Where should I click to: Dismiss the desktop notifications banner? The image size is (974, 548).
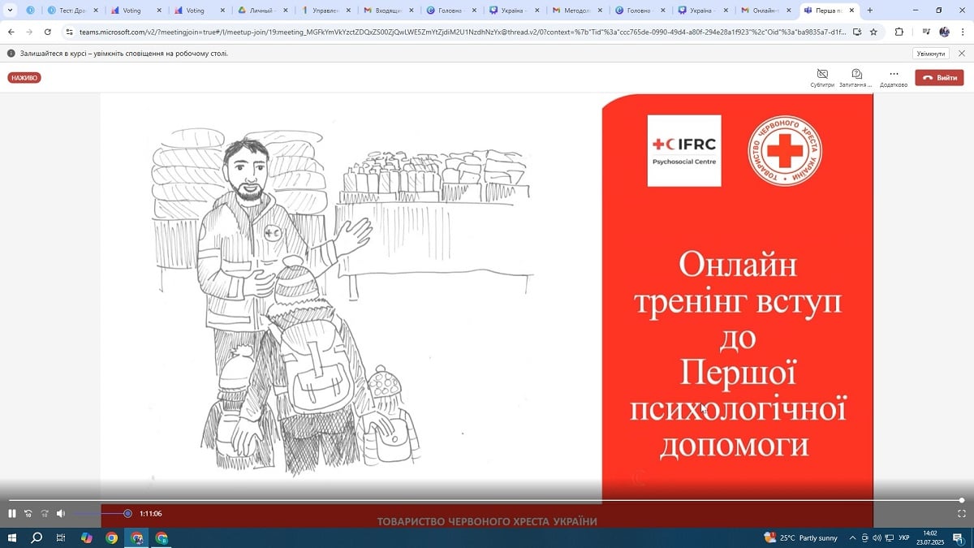pos(963,53)
